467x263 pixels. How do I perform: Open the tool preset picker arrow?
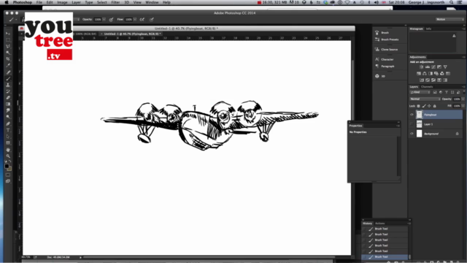click(x=16, y=20)
